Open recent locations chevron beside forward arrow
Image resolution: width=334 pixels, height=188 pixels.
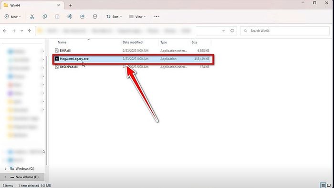coord(22,31)
